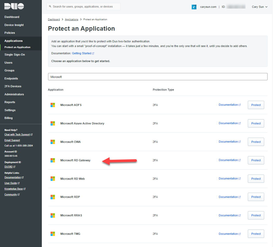Click Protect button for Microsoft RD Gateway
This screenshot has height=247, width=273.
(x=256, y=160)
